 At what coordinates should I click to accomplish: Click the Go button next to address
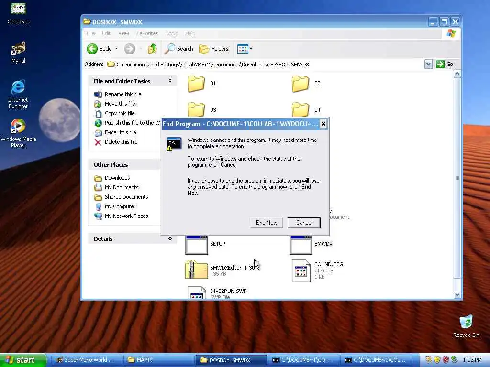[x=445, y=65]
